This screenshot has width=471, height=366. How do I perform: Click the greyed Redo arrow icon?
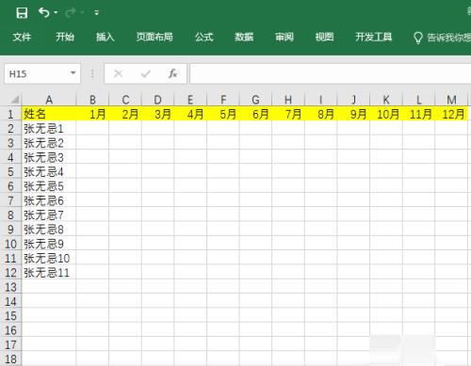pyautogui.click(x=71, y=13)
